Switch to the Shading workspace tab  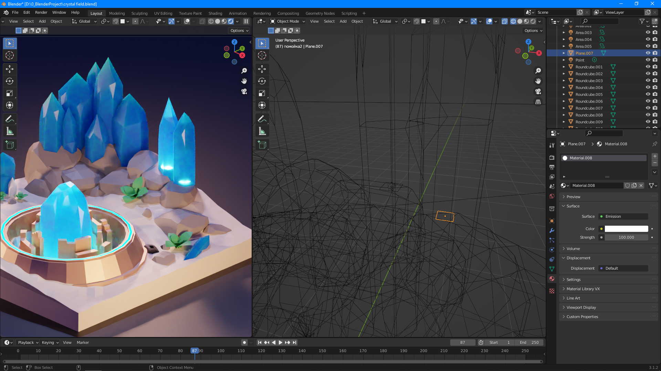(x=215, y=13)
